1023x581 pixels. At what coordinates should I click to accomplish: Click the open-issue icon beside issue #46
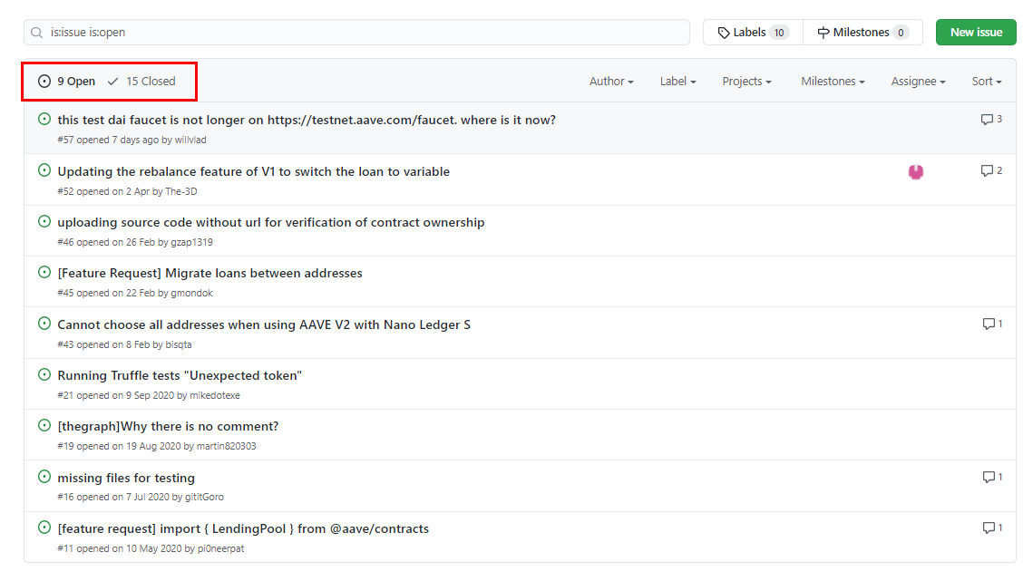(x=44, y=221)
